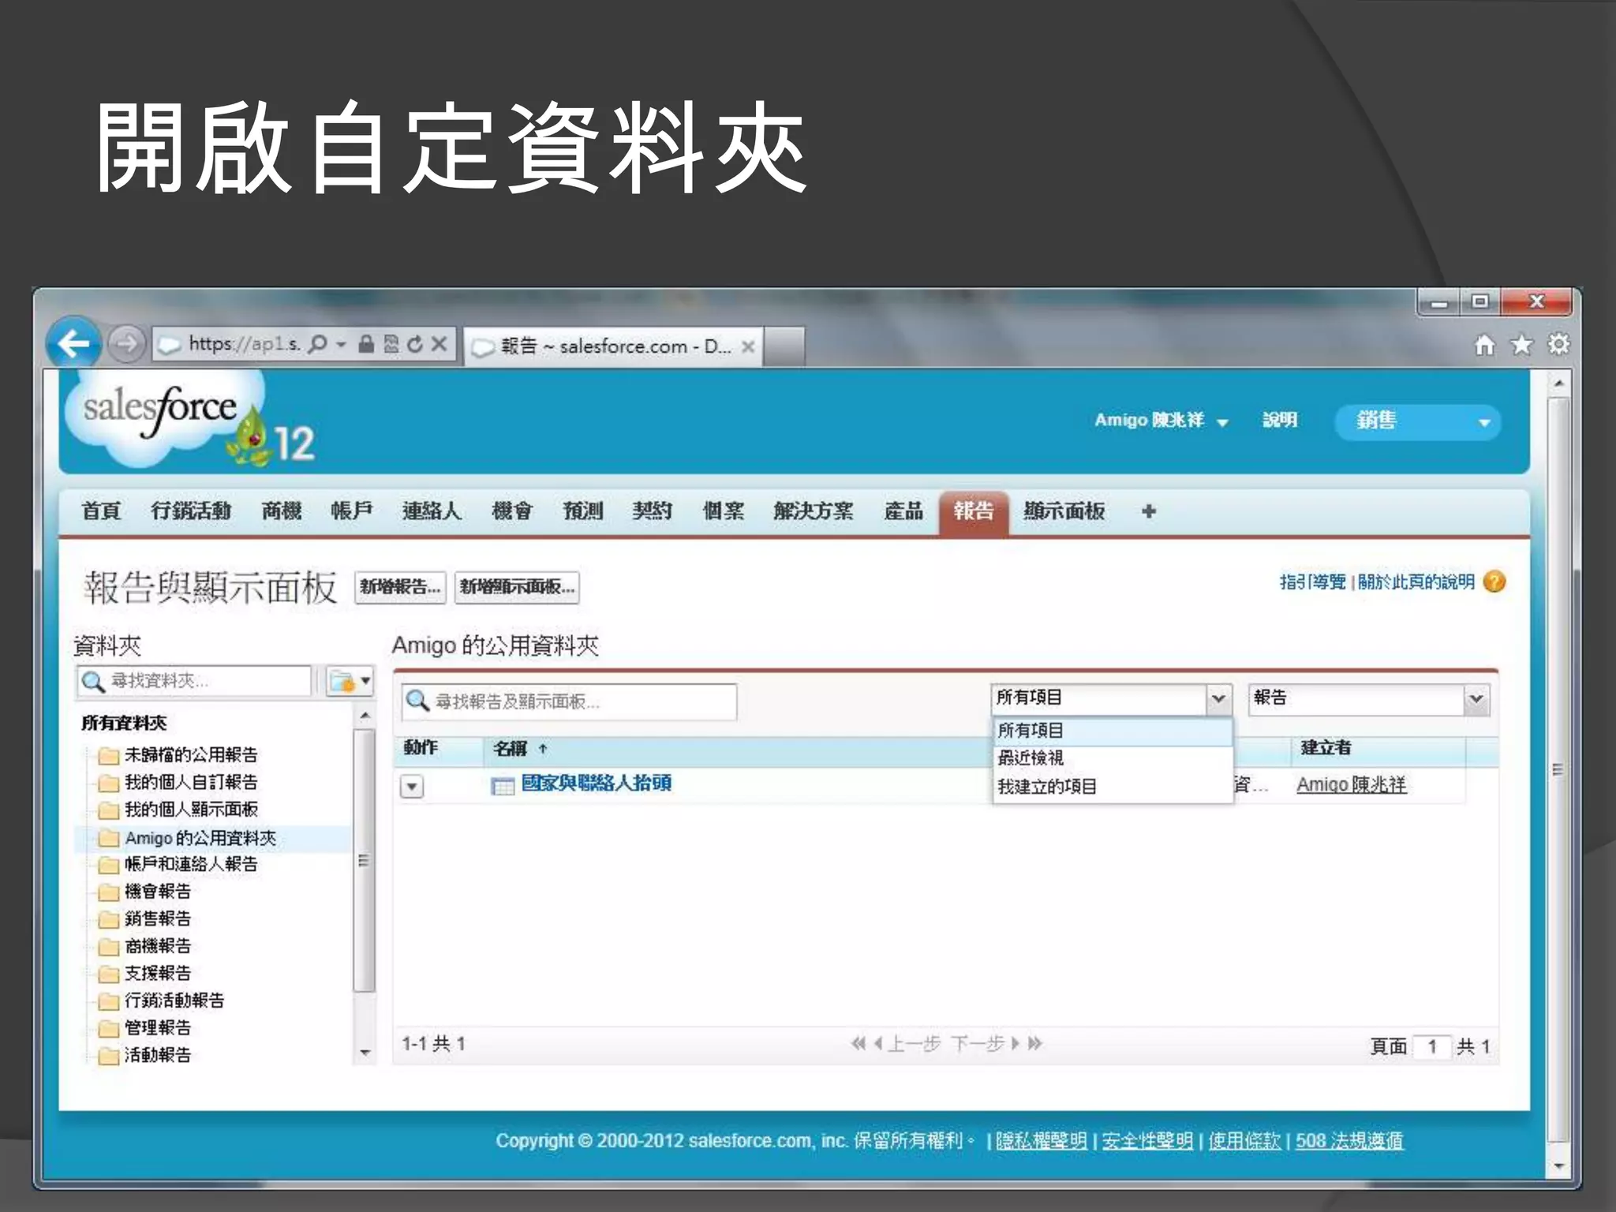Go to the 商機 tab
1616x1212 pixels.
(x=282, y=511)
